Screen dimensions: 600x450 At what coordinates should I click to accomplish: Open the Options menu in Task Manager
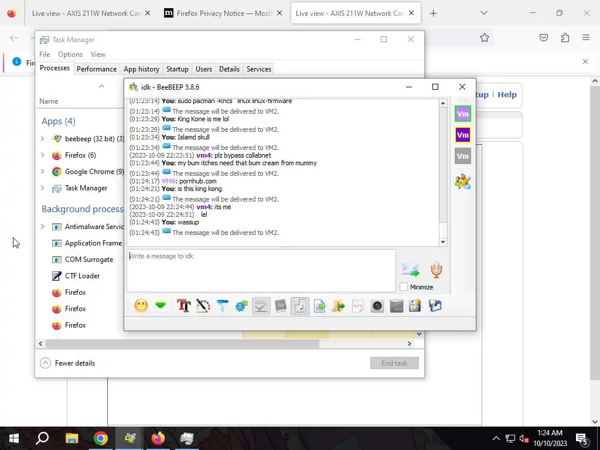(x=70, y=54)
